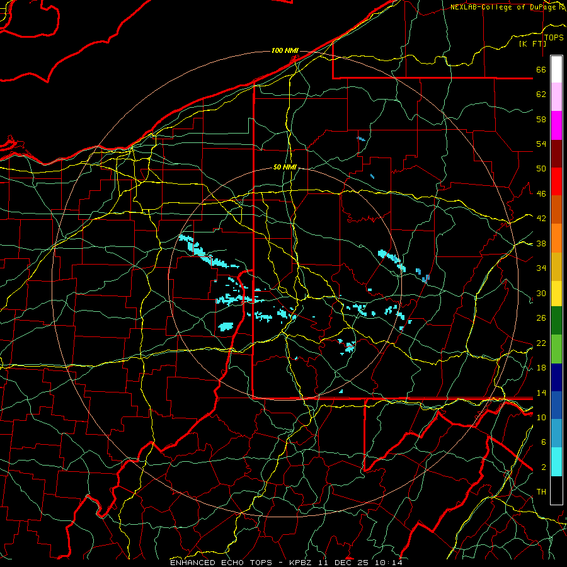Select the dark maroon legend swatch
This screenshot has height=567, width=567.
556,154
